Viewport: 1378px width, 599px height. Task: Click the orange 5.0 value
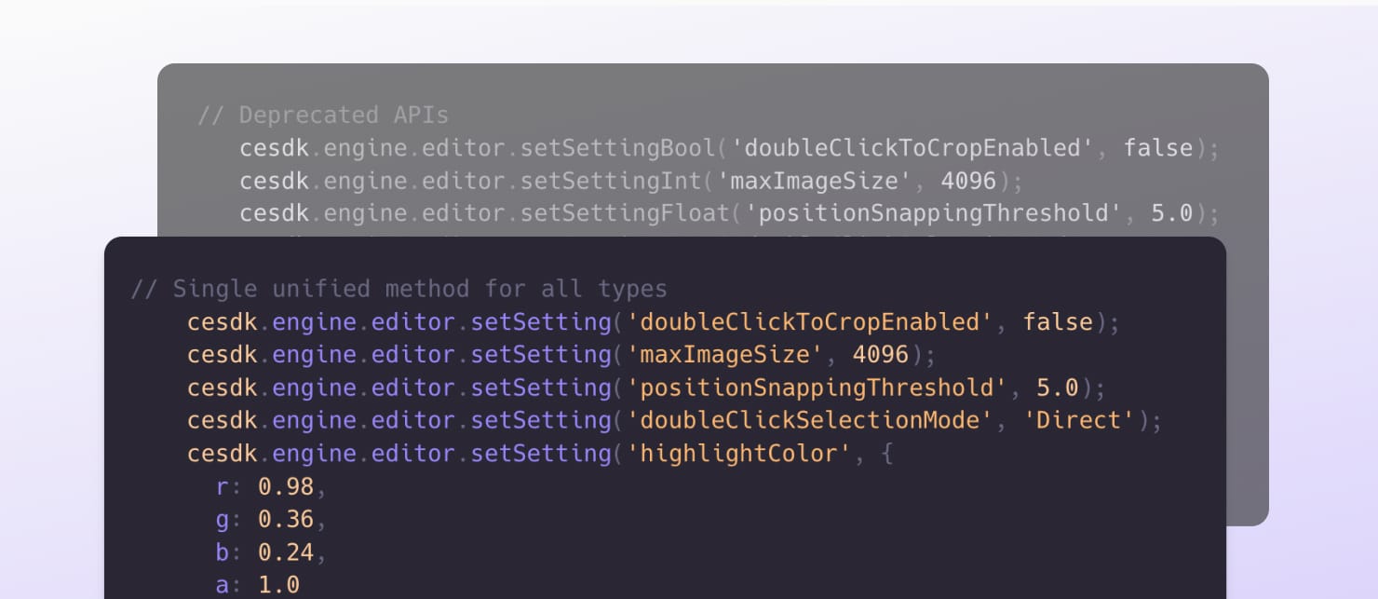[x=1058, y=388]
